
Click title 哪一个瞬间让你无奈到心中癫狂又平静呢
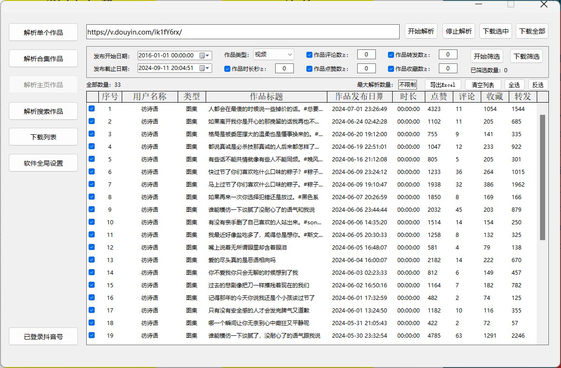(259, 323)
